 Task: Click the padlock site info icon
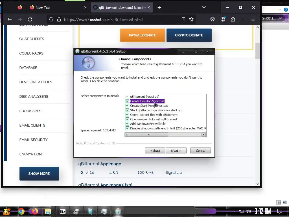59,19
